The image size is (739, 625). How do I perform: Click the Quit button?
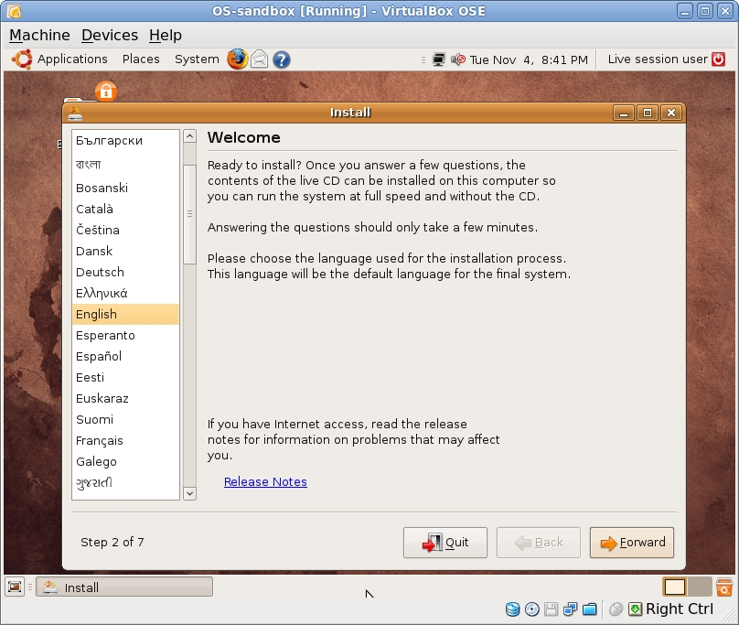point(444,543)
